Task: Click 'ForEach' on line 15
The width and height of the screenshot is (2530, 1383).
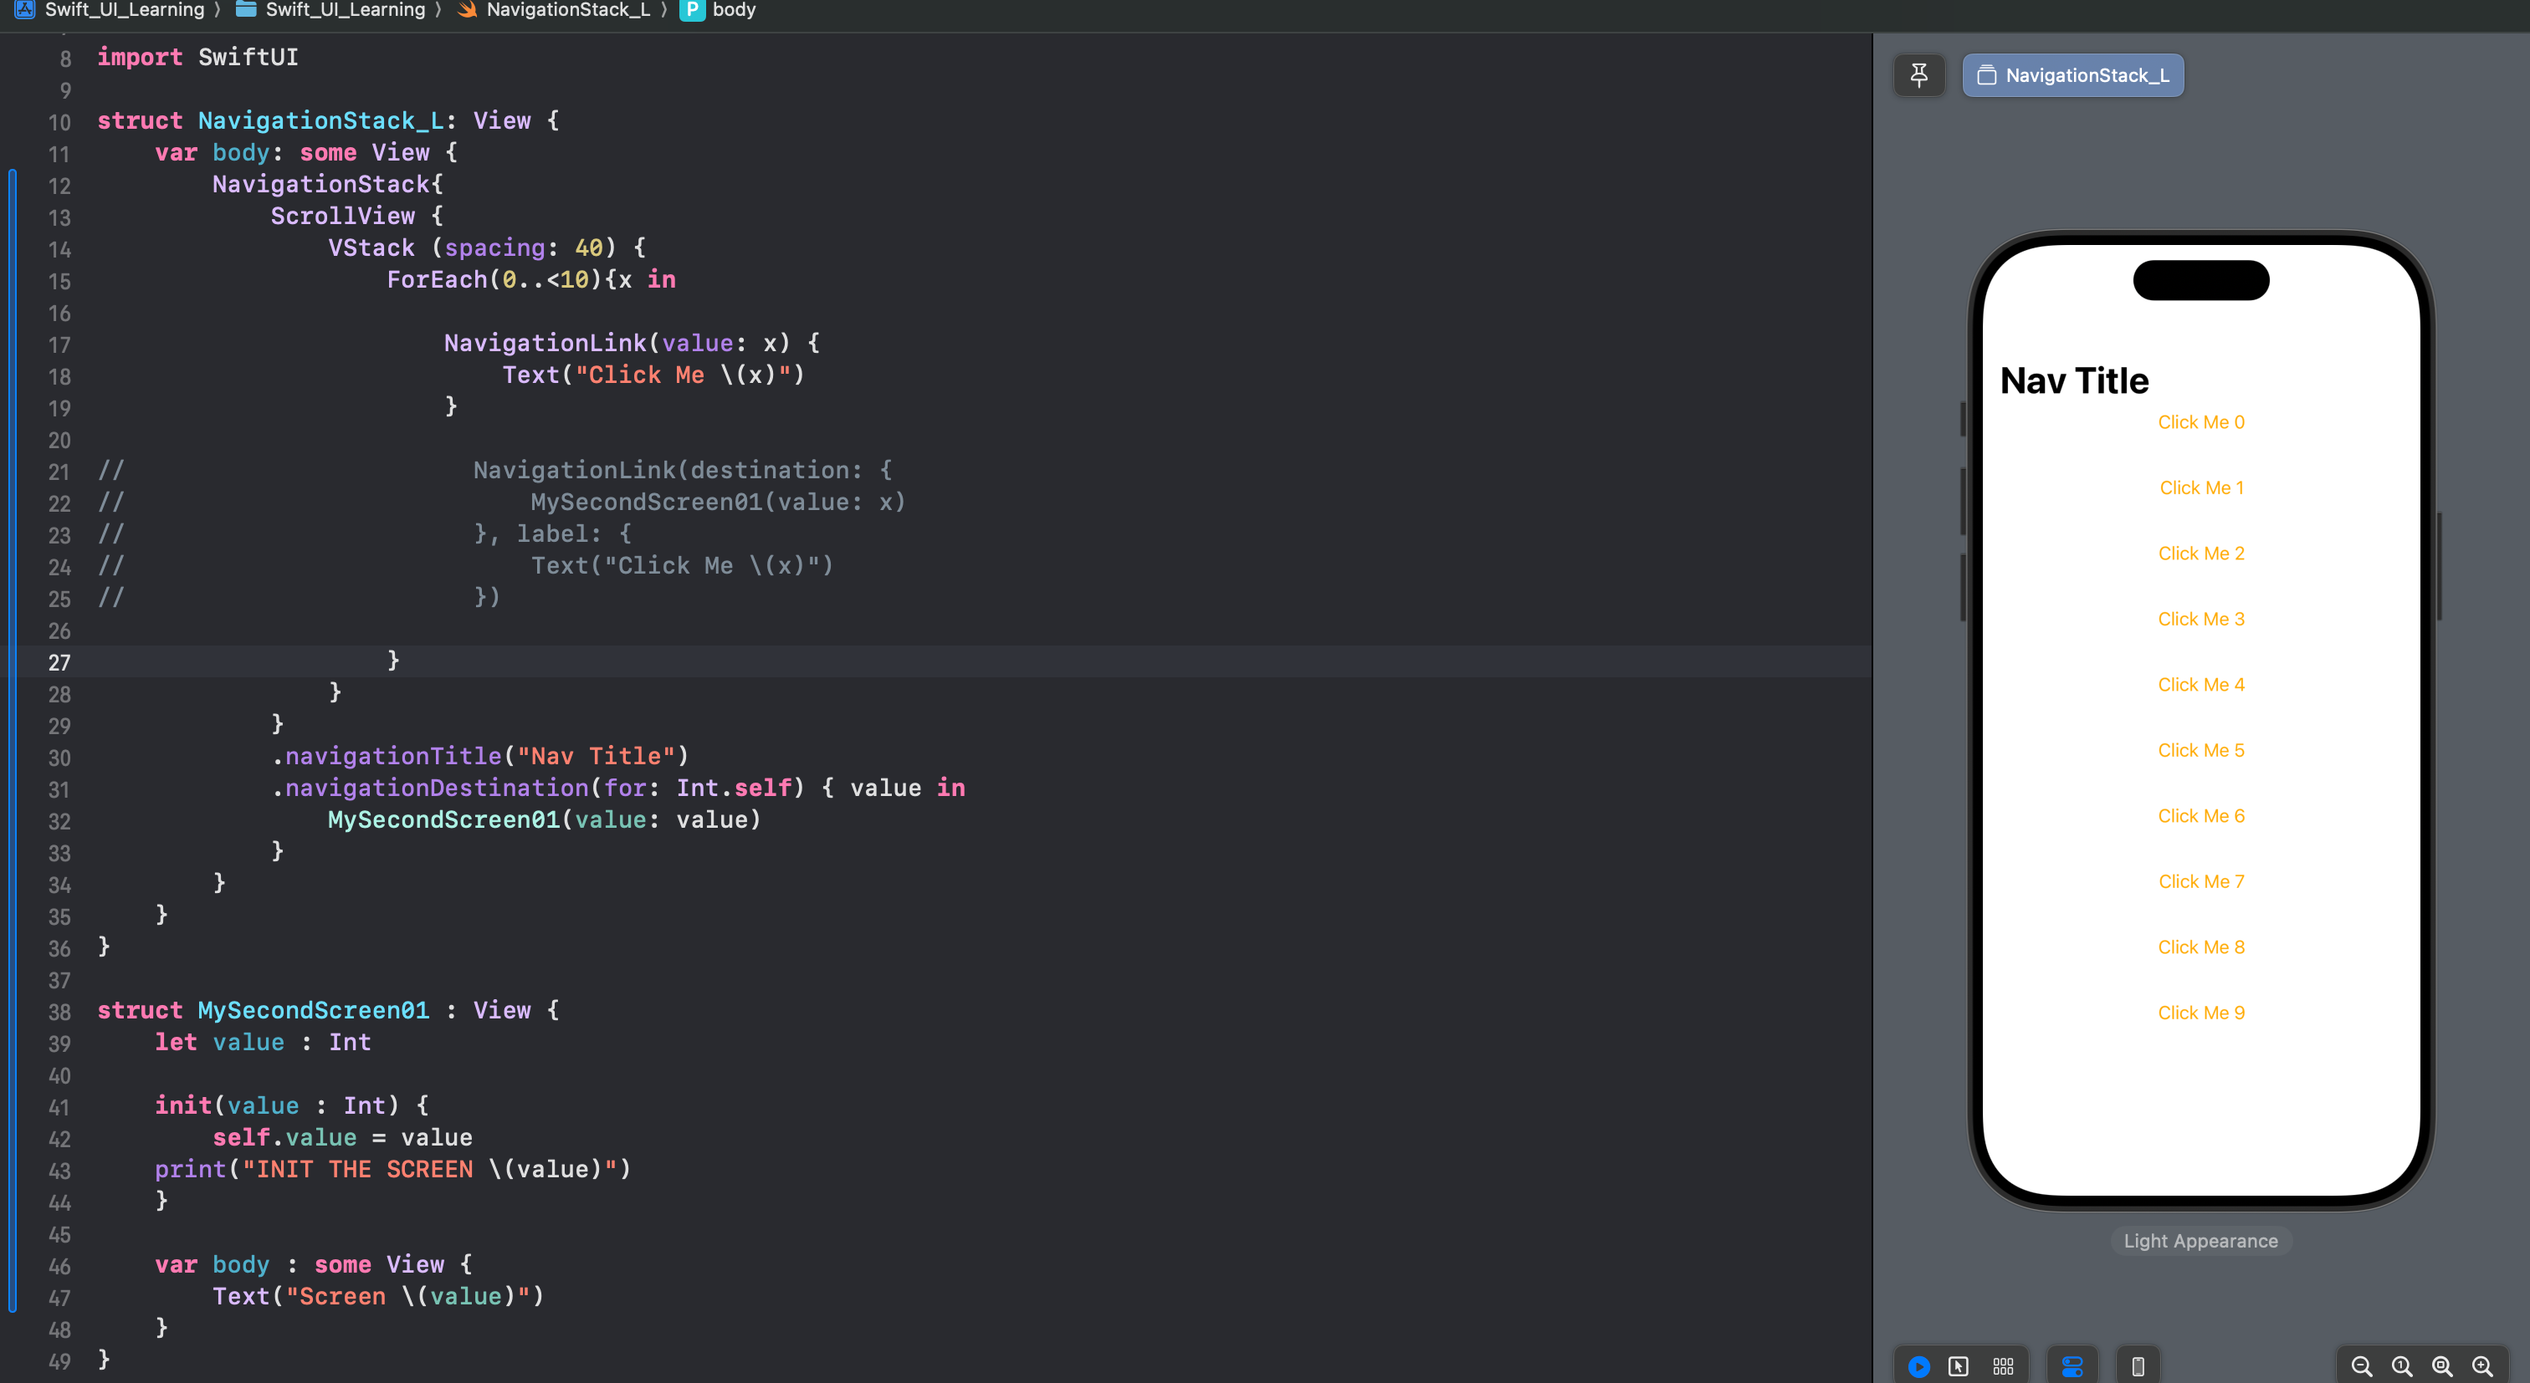Action: coord(436,280)
